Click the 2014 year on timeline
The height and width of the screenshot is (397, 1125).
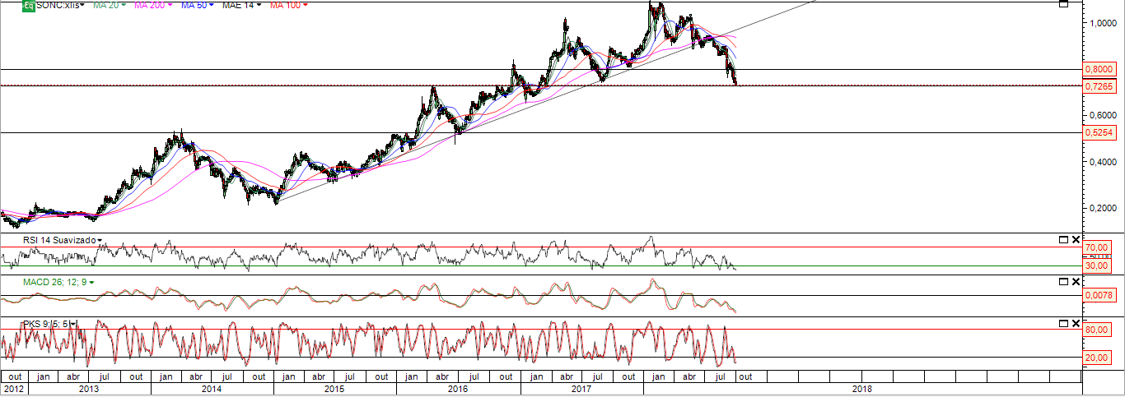(x=212, y=389)
